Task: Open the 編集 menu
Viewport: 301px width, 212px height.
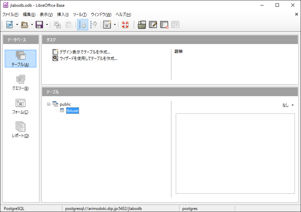Action: tap(29, 15)
